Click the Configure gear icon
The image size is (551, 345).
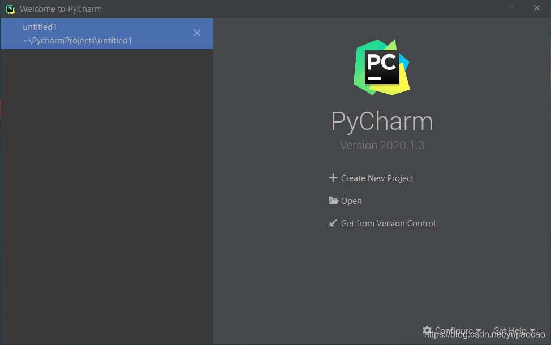[427, 330]
